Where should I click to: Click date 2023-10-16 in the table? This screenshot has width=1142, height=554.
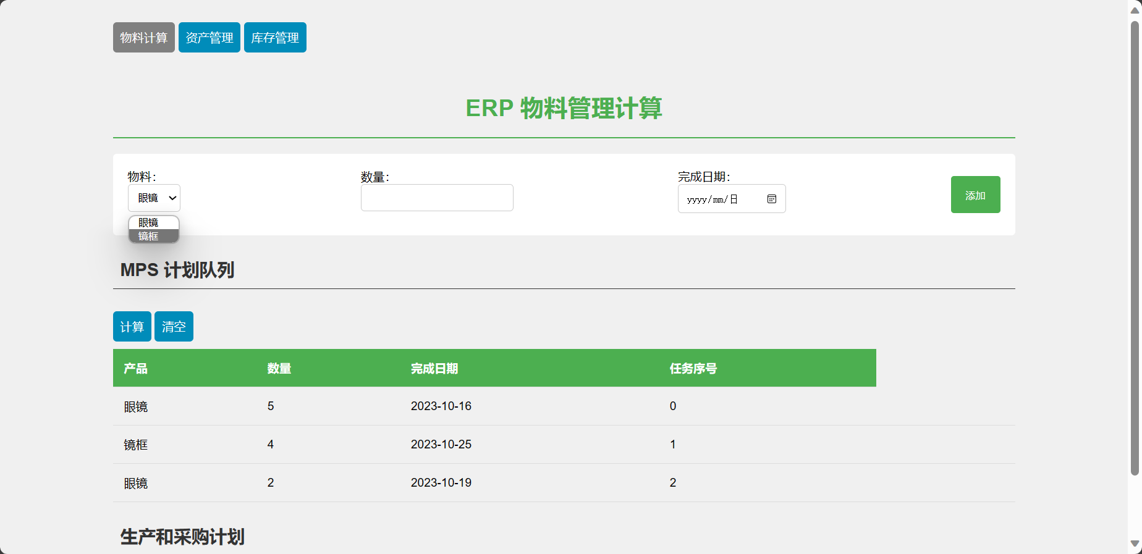coord(441,406)
